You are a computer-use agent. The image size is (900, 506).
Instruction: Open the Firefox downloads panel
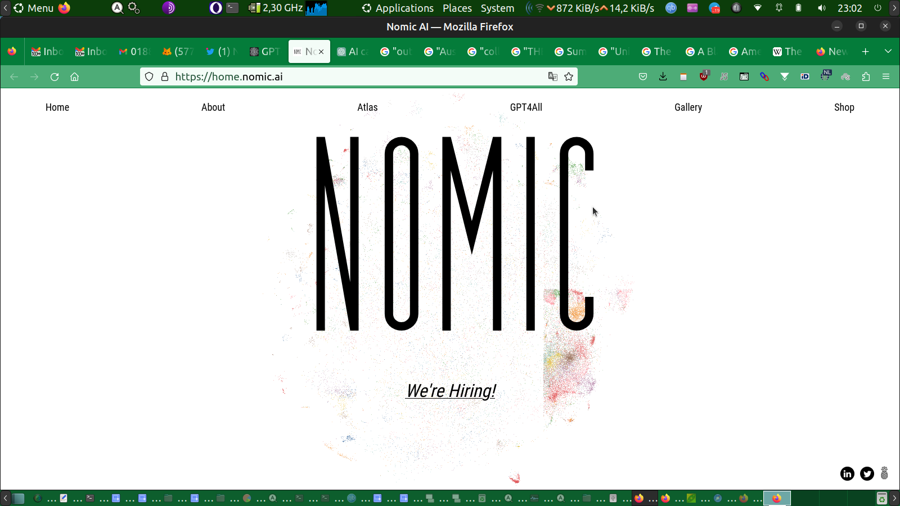tap(663, 77)
